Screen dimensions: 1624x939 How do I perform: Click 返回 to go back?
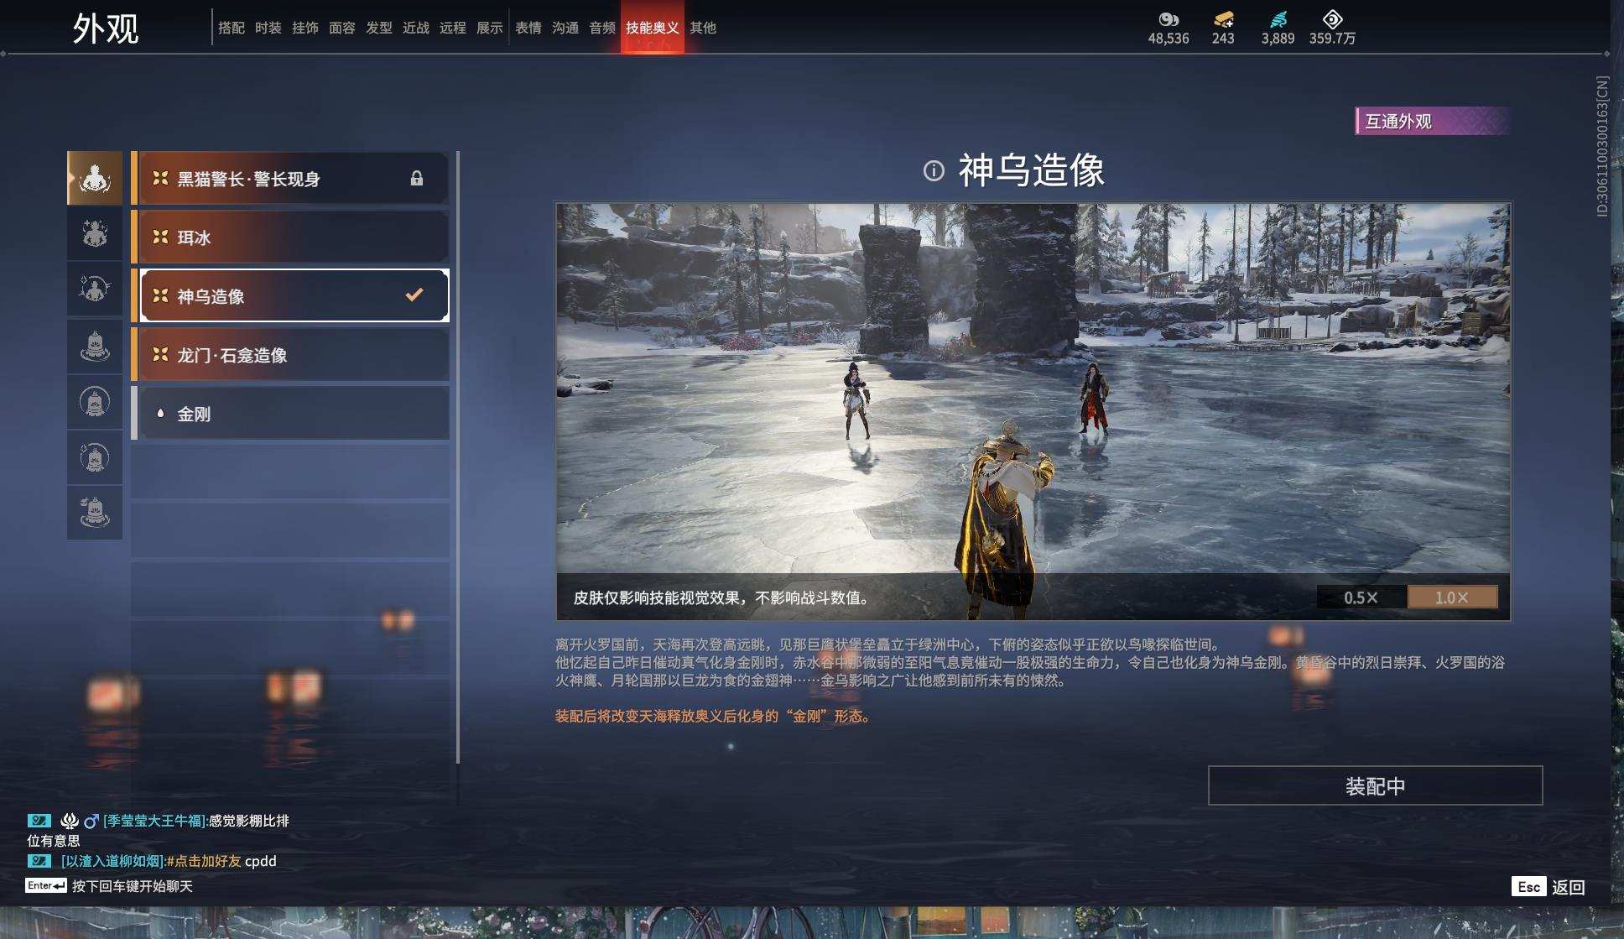[x=1568, y=887]
